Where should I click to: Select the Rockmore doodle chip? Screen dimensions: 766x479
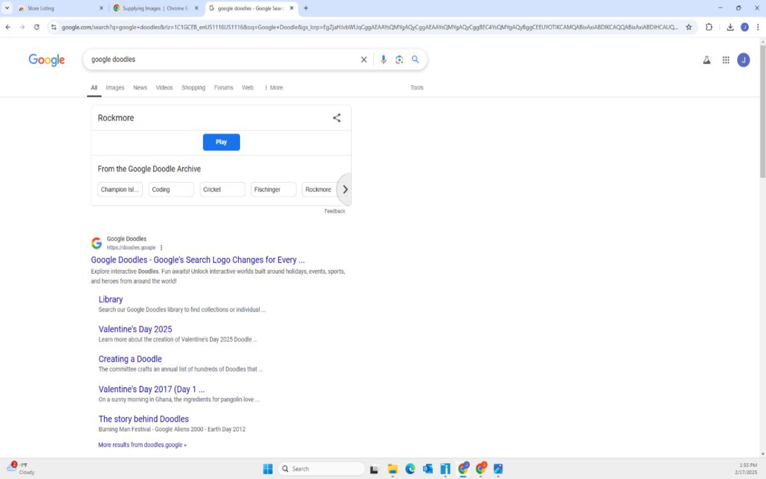319,189
